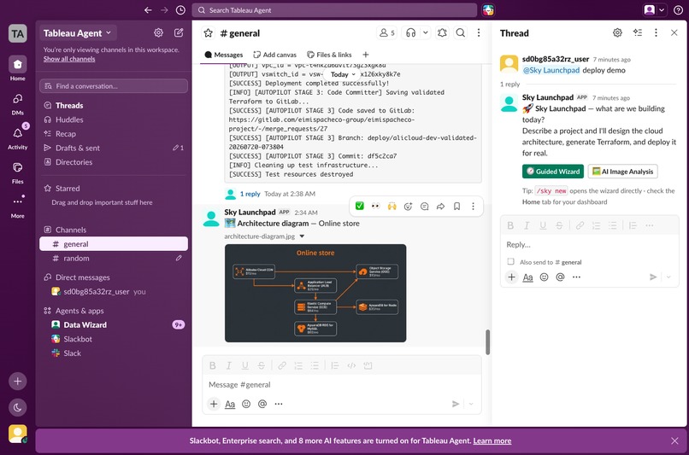Click the Show all channels link

click(x=69, y=59)
